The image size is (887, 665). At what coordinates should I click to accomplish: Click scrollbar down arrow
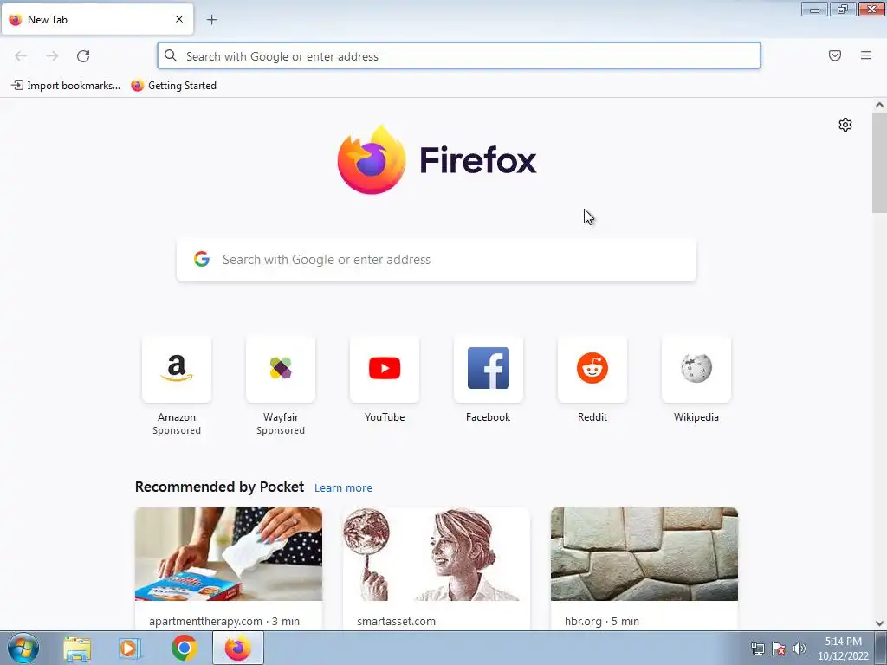(x=879, y=623)
